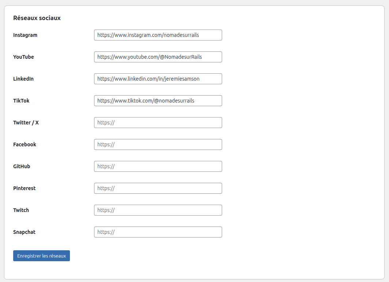
Task: Click the GitHub field label
Action: pos(22,166)
